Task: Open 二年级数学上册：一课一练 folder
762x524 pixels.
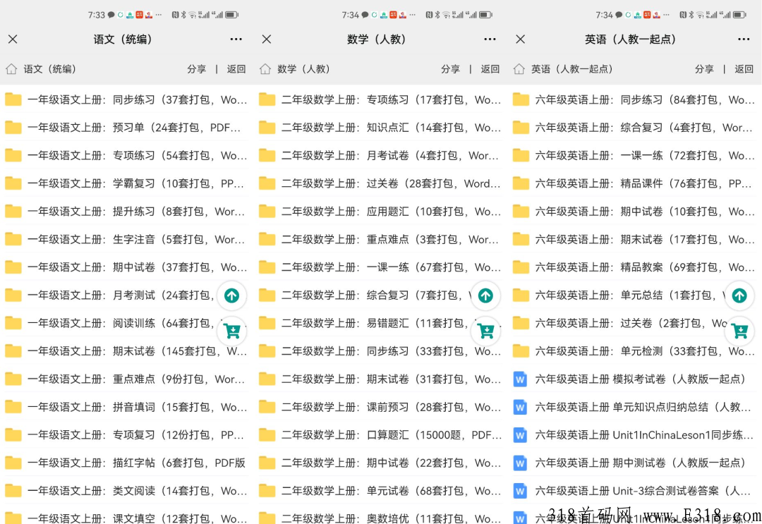Action: [380, 267]
